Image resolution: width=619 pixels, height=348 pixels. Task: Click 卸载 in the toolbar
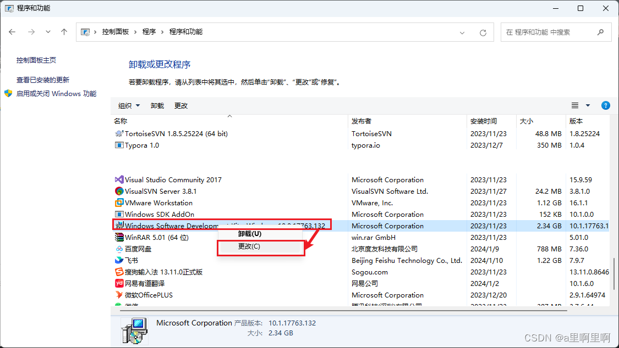click(x=157, y=105)
